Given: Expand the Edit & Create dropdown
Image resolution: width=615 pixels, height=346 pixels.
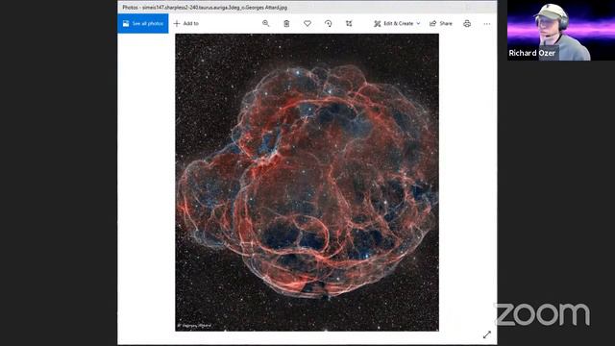Looking at the screenshot, I should pyautogui.click(x=397, y=23).
